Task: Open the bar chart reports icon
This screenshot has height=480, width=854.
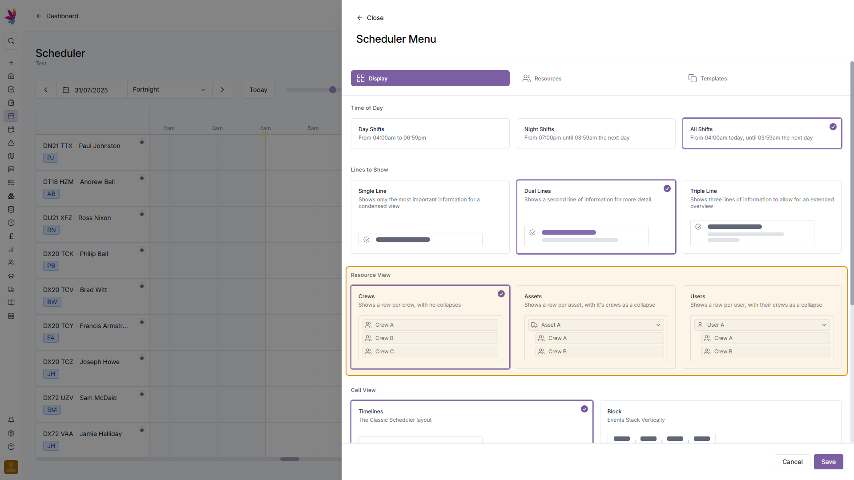Action: 11,249
